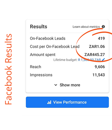Viewport: 112px width, 130px height.
Task: Click the ZAR445.27 amount value
Action: (95, 55)
